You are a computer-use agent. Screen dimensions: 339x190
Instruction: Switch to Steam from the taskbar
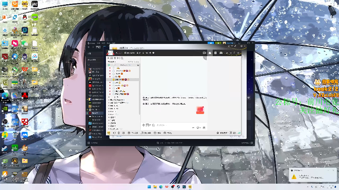178,187
